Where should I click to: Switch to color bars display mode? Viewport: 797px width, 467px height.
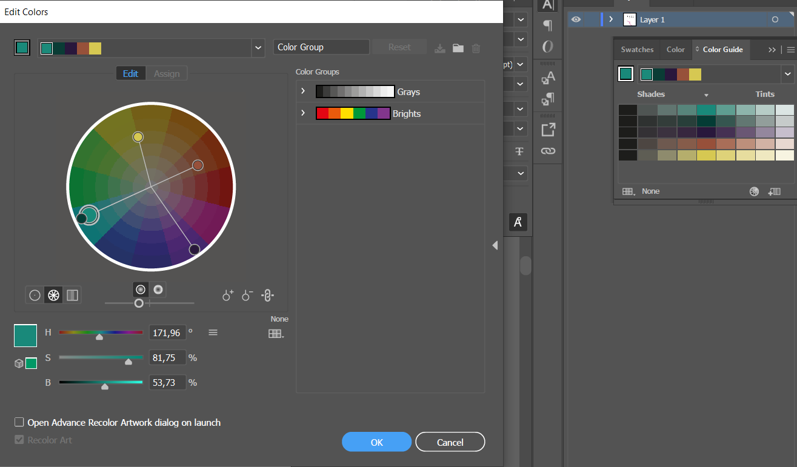click(x=72, y=295)
